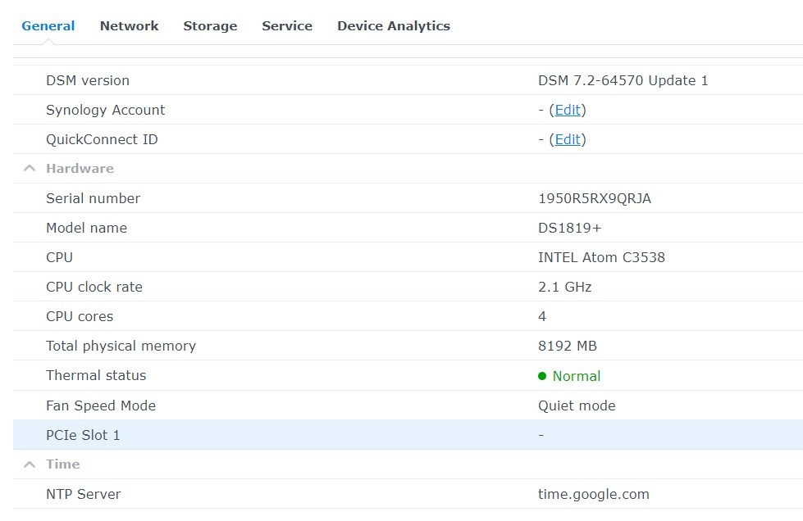Screen dimensions: 803x521
Task: Click the Total physical memory label
Action: click(121, 347)
